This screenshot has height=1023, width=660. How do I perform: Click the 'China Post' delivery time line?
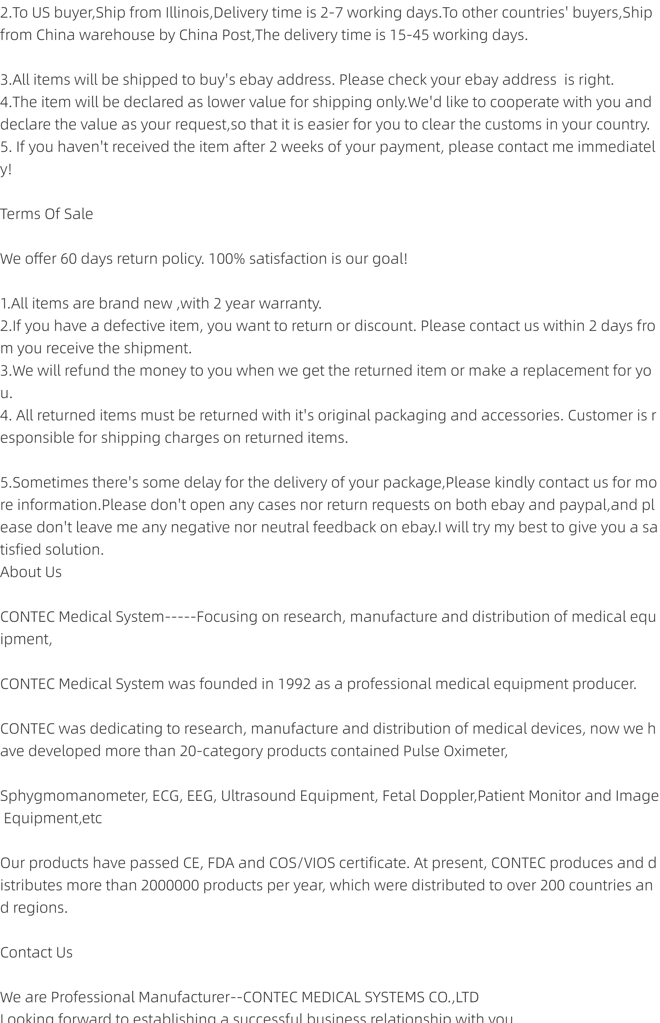tap(264, 35)
